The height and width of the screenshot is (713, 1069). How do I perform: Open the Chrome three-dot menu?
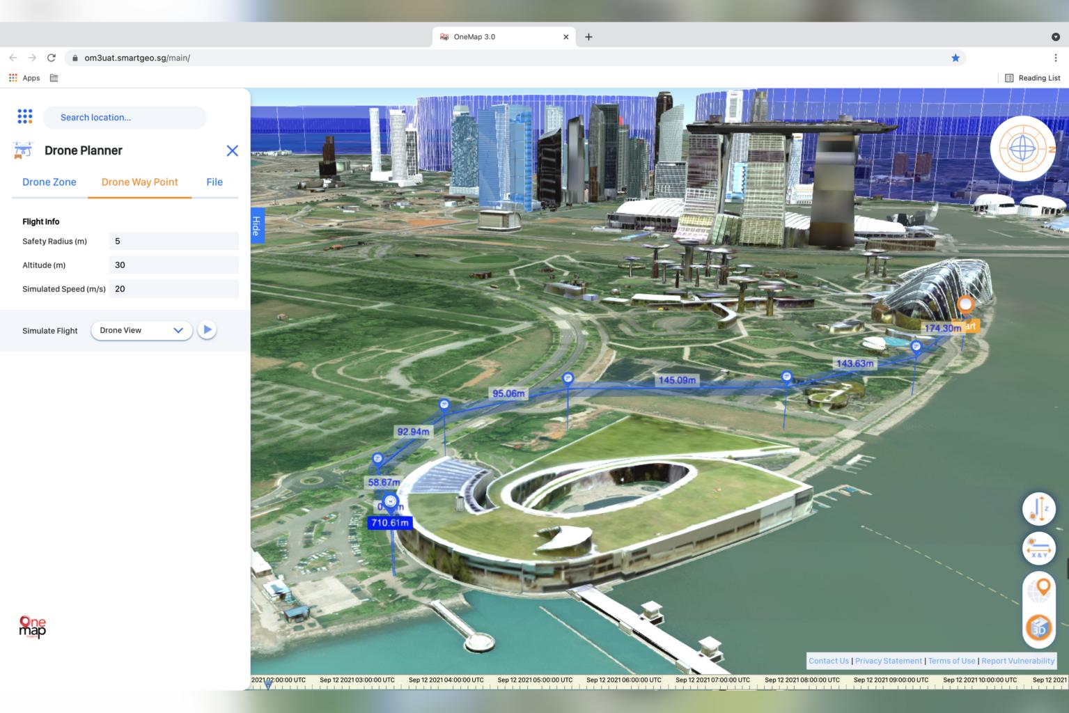(x=1056, y=58)
